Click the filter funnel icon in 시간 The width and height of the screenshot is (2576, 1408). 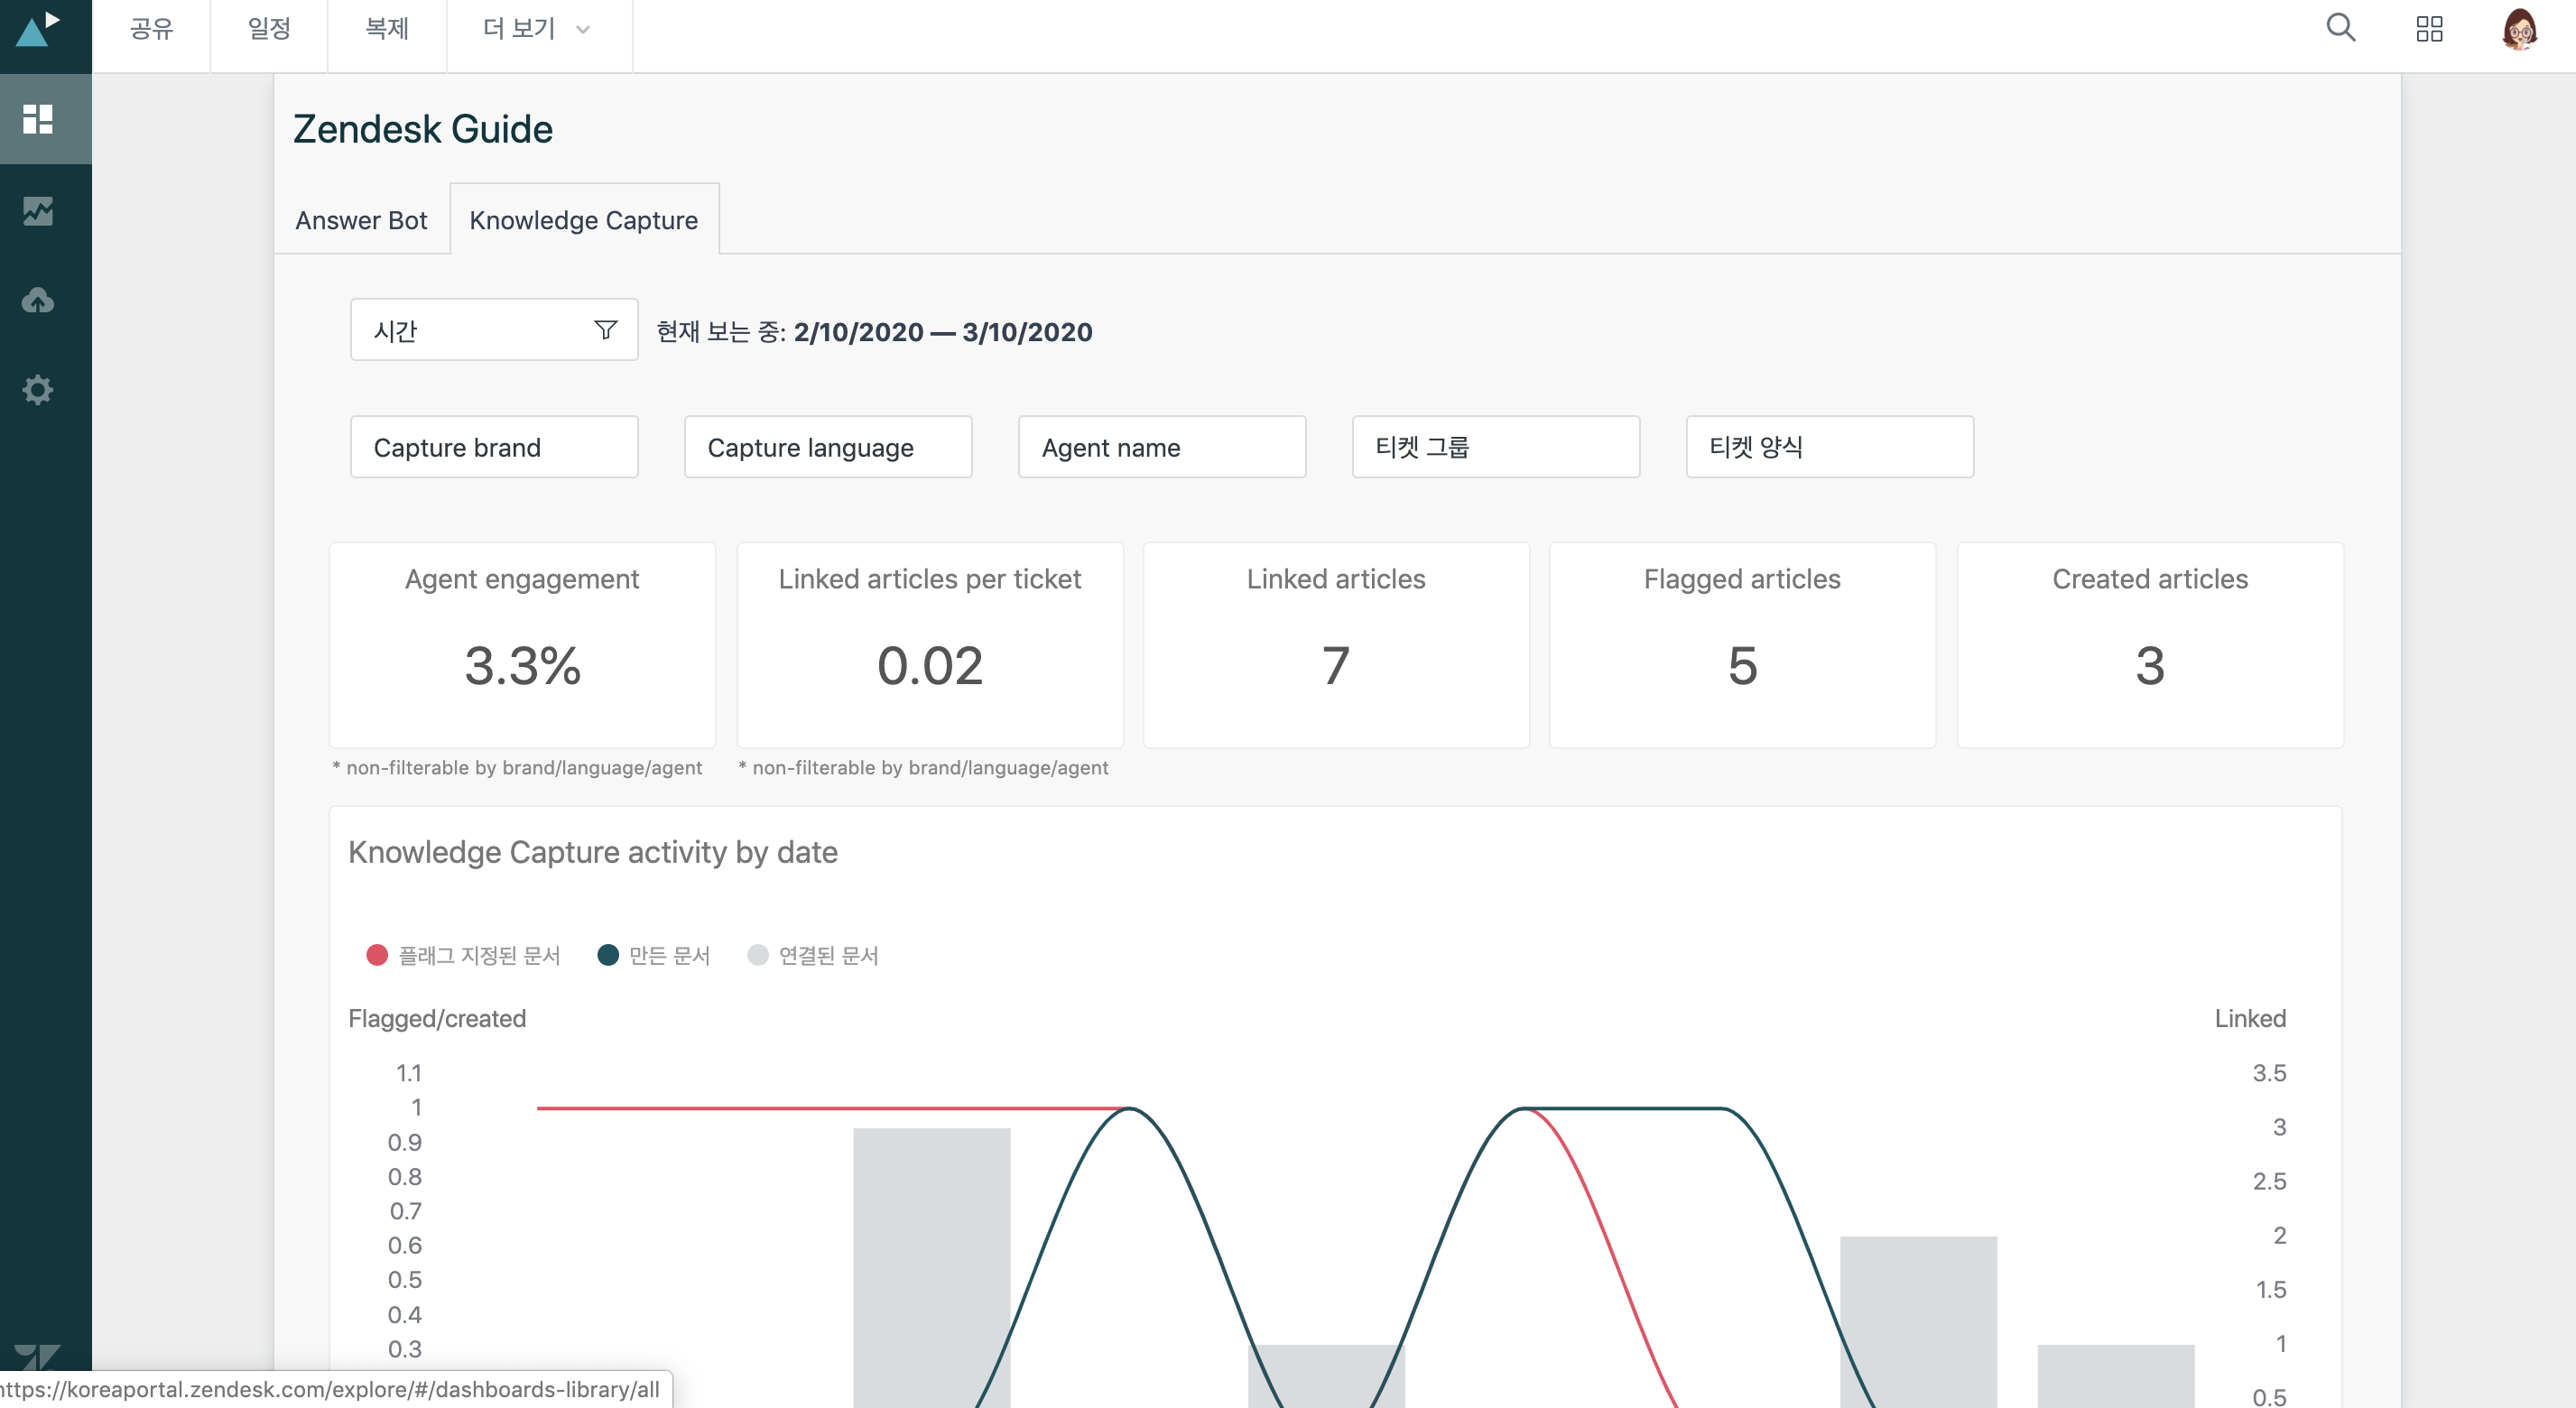605,330
